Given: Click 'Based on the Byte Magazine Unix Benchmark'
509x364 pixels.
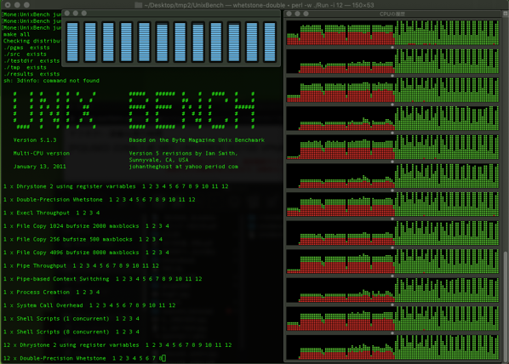Looking at the screenshot, I should (197, 140).
